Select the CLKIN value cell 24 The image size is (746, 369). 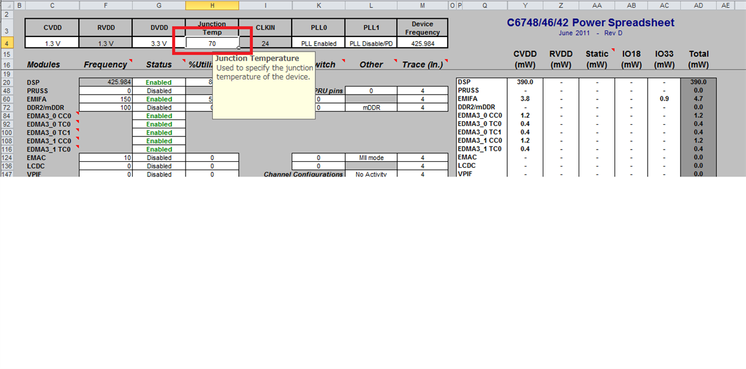click(265, 43)
